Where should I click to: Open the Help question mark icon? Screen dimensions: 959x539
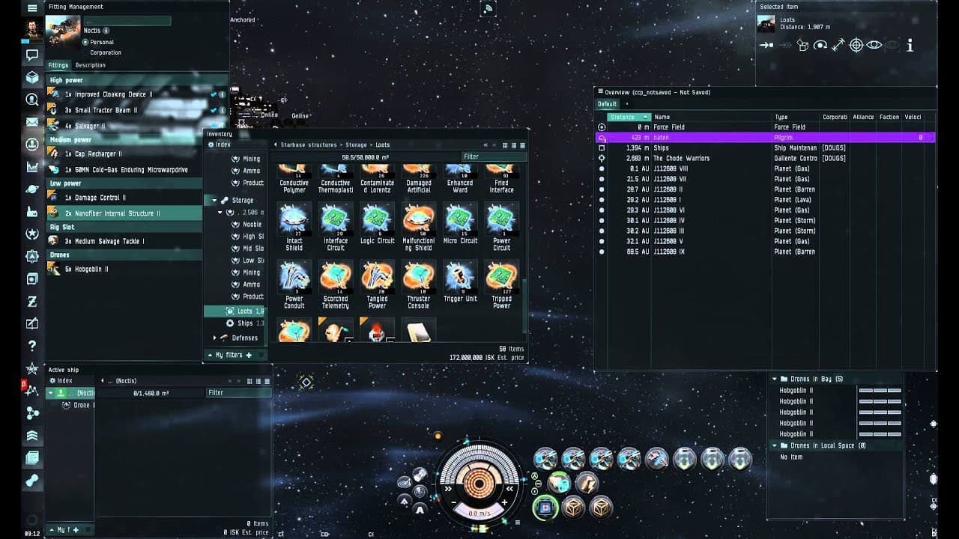[32, 346]
